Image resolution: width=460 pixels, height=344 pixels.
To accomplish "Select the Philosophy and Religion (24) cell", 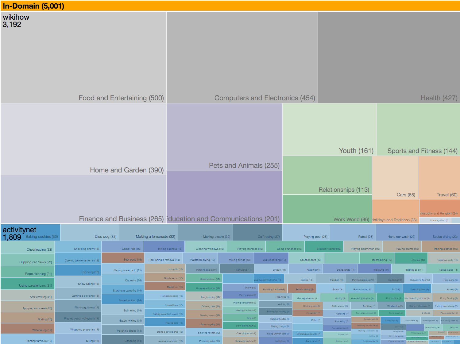I will click(439, 208).
